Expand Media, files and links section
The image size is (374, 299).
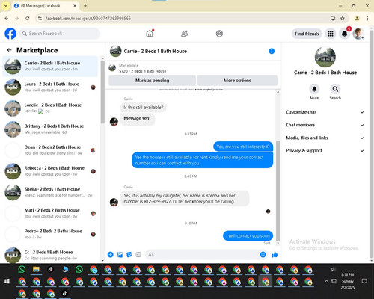point(325,138)
